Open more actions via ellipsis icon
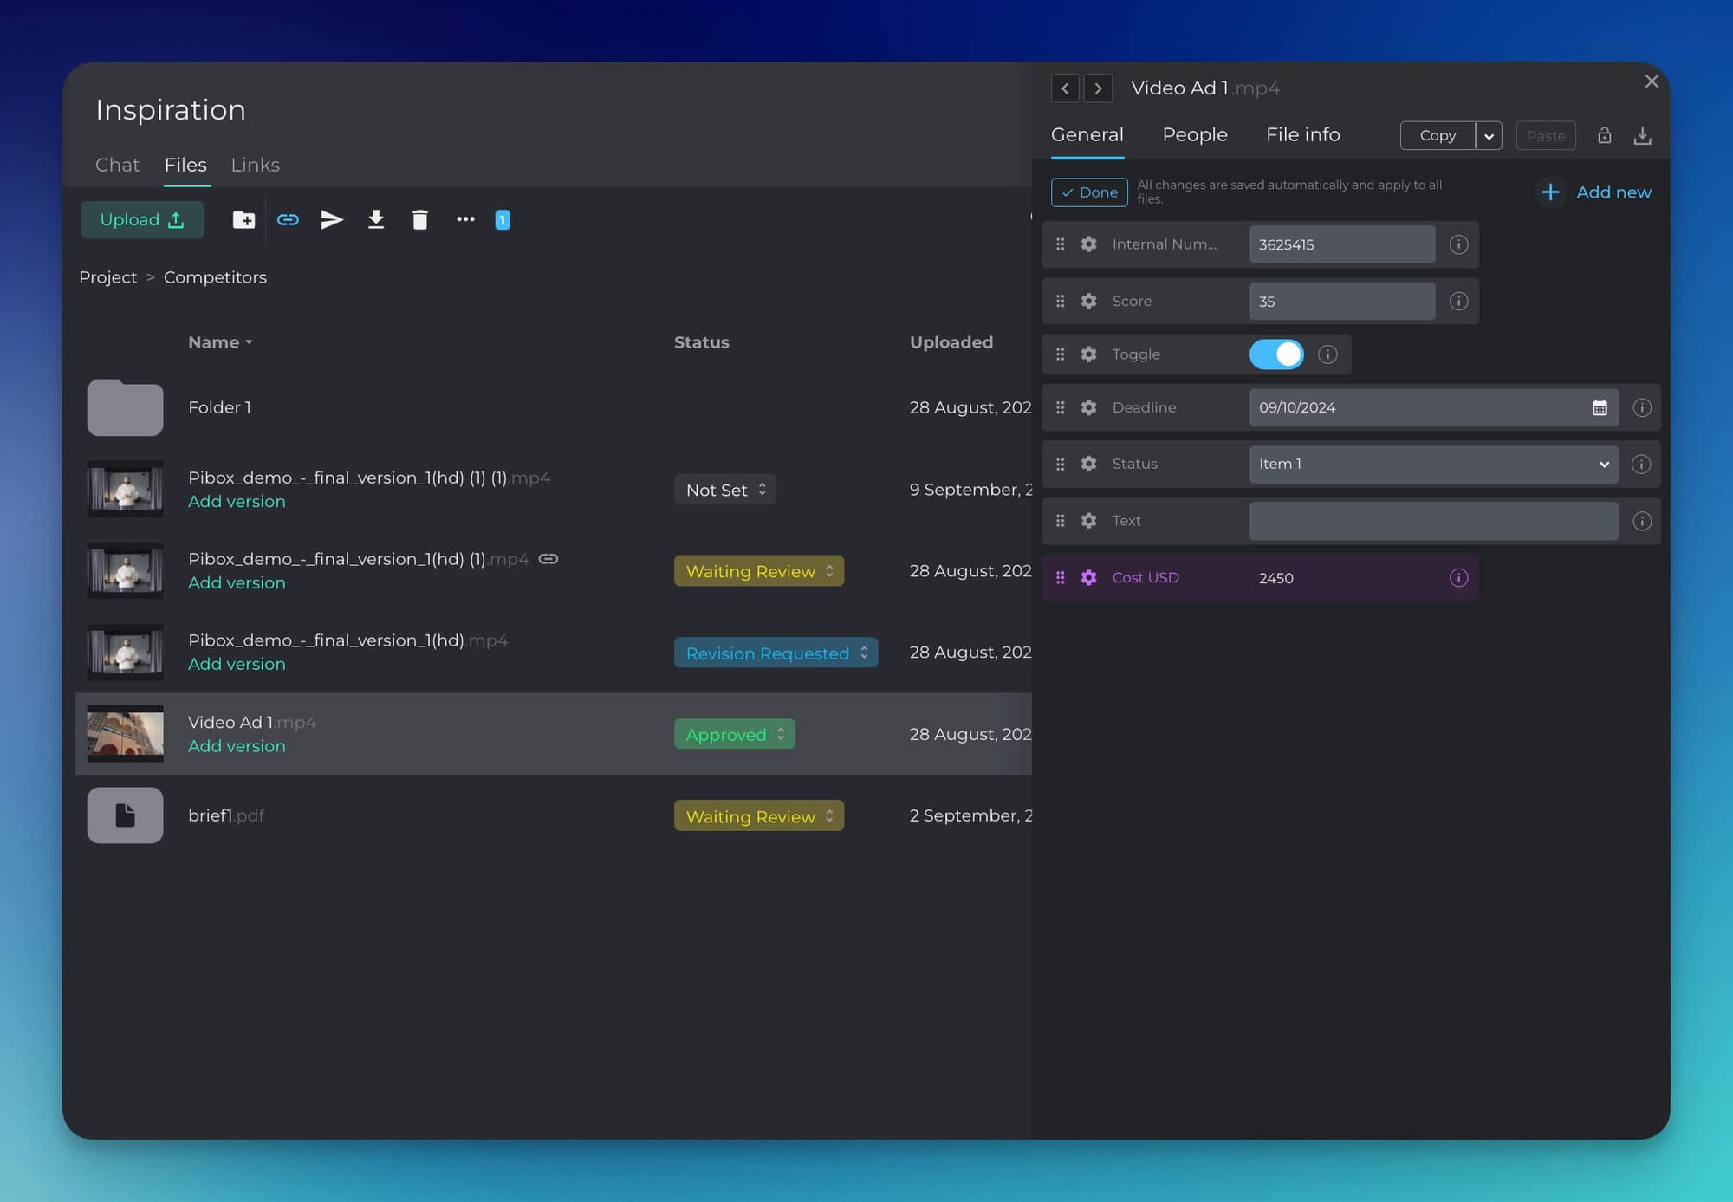Screen dimensions: 1733x1202 [465, 219]
